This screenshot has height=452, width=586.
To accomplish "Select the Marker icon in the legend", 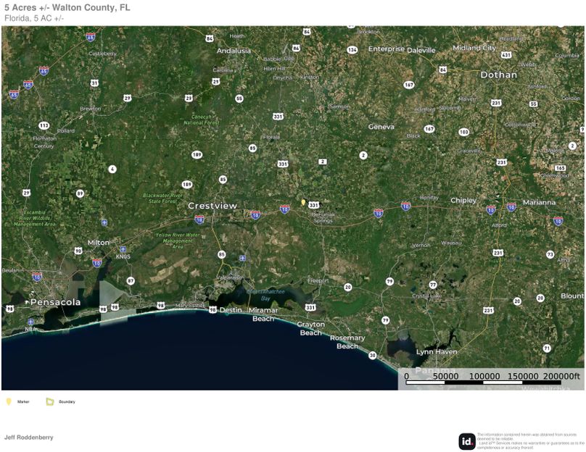I will click(x=8, y=401).
